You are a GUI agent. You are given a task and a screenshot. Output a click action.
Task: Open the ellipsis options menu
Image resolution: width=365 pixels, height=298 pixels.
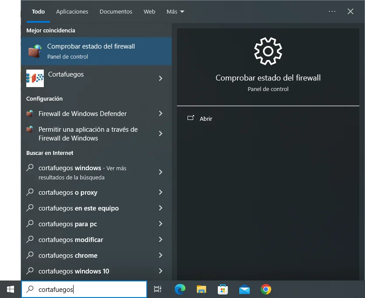click(332, 11)
